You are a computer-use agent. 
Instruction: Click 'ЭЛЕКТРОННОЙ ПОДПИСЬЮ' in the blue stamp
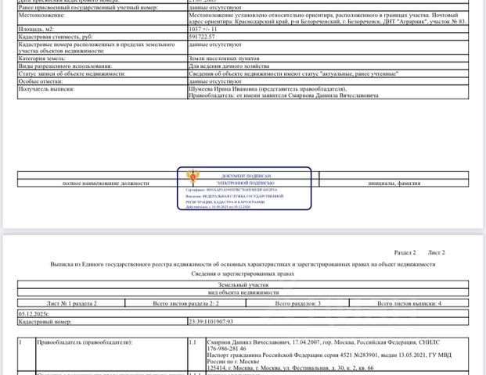pyautogui.click(x=246, y=183)
